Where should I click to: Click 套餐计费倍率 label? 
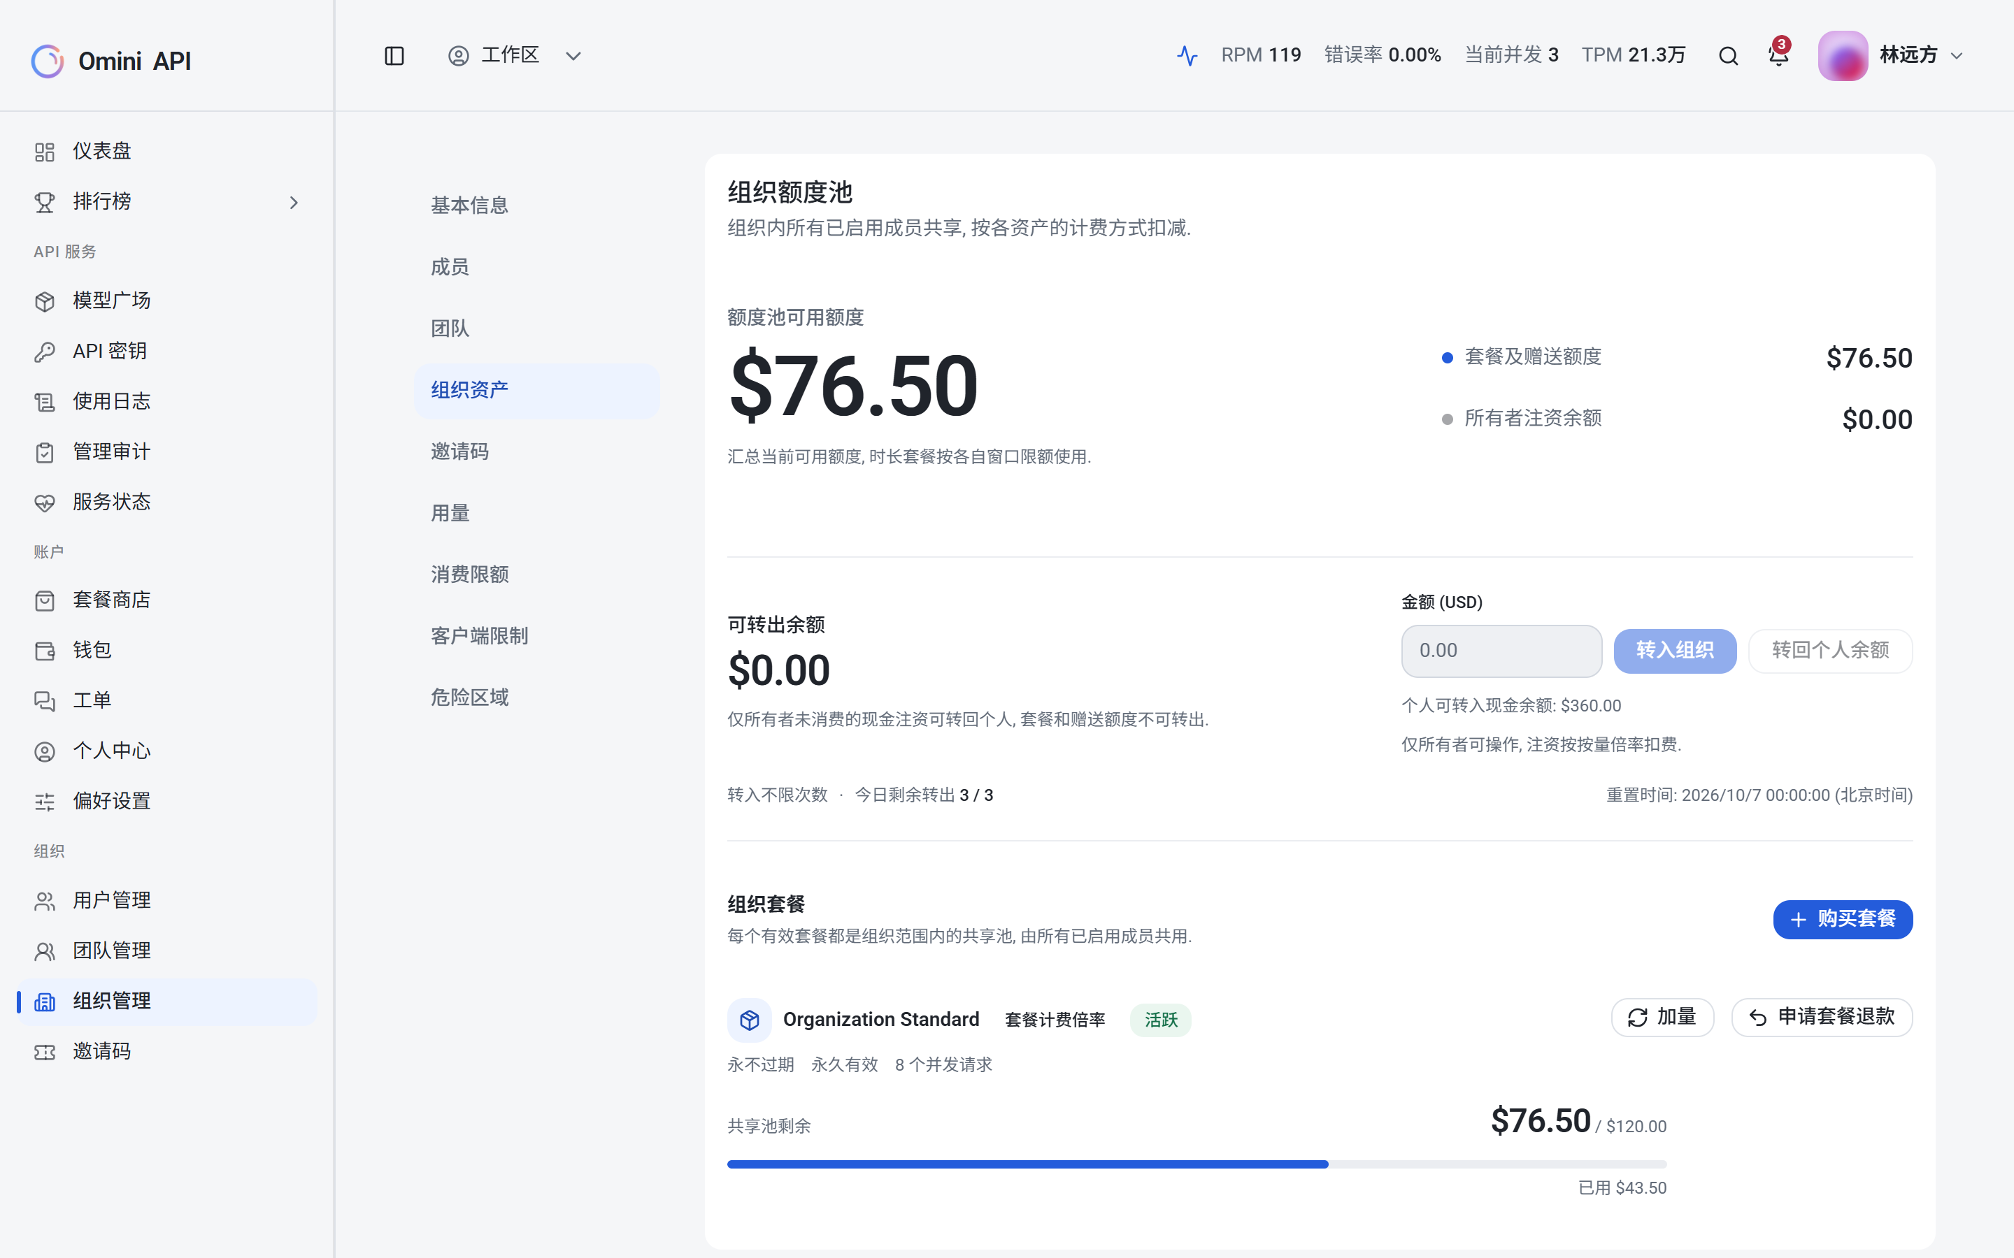[x=1055, y=1020]
